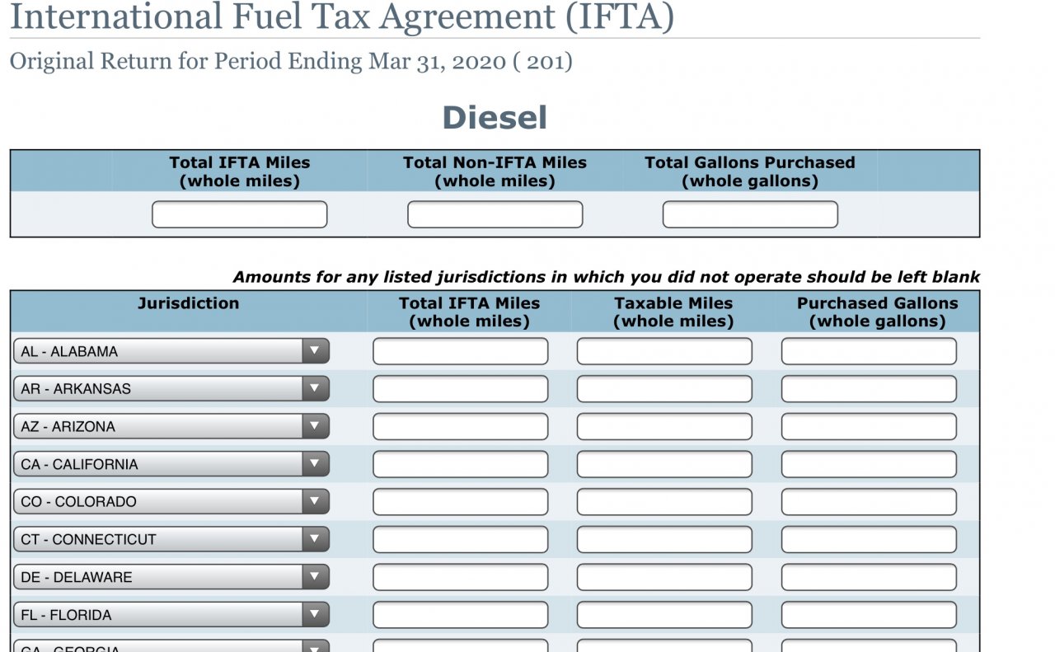Screen dimensions: 1055x652
Task: Click Arizona Total IFTA Miles field
Action: tap(460, 427)
